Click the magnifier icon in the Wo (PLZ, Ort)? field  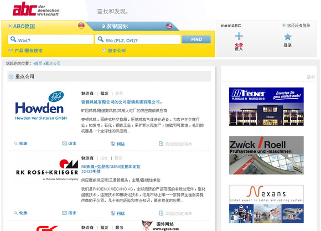(101, 39)
